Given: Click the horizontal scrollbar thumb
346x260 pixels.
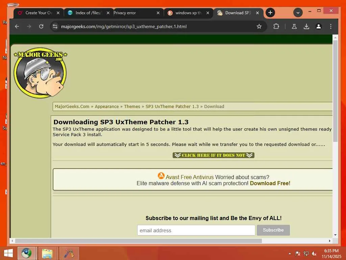Looking at the screenshot, I should [138, 241].
